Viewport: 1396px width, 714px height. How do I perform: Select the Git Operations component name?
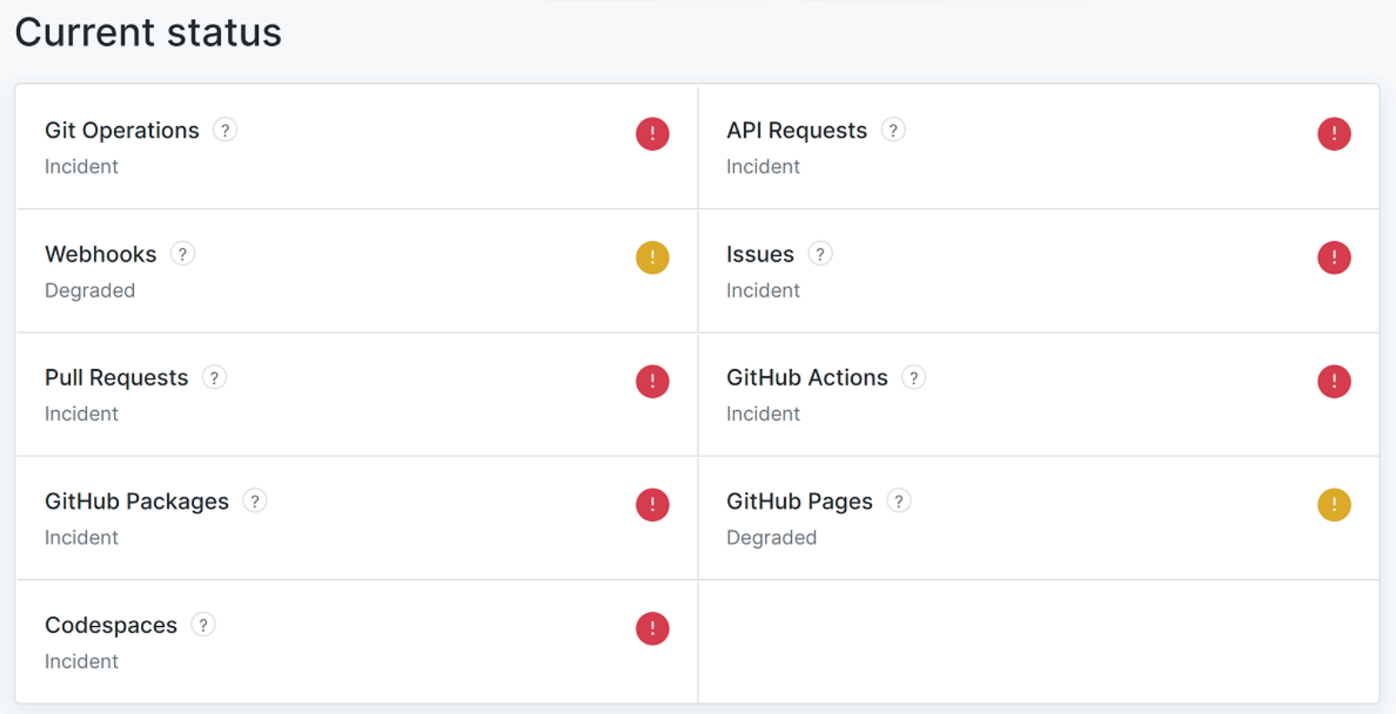click(122, 131)
